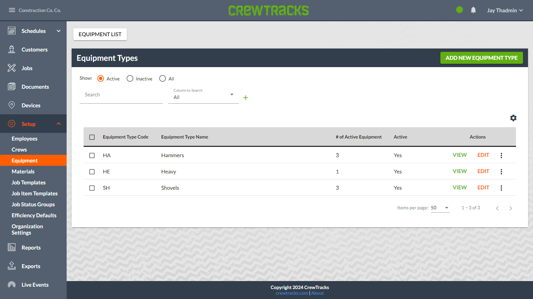The width and height of the screenshot is (533, 299).
Task: Sort by # of Active Equipment header
Action: 359,137
